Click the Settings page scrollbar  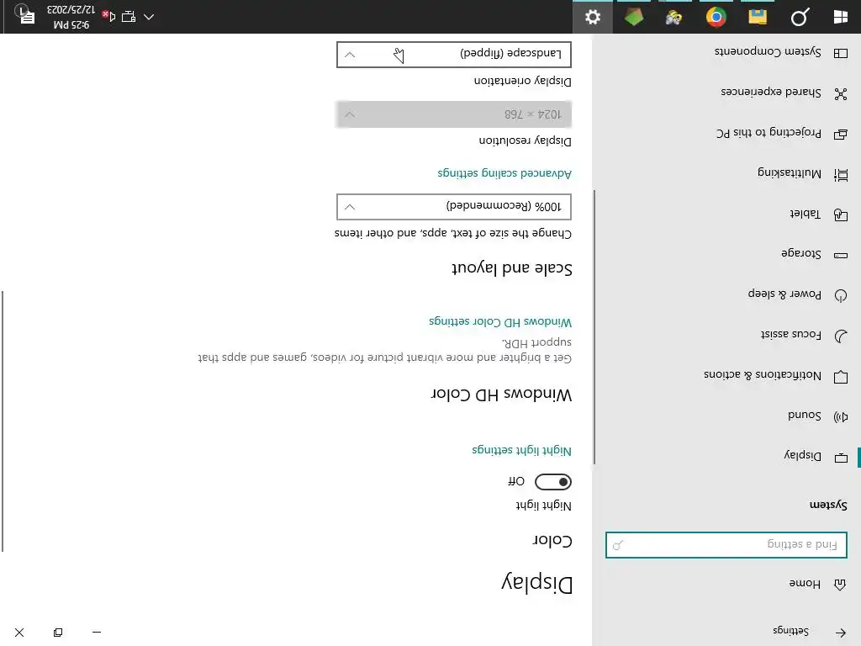pyautogui.click(x=3, y=421)
